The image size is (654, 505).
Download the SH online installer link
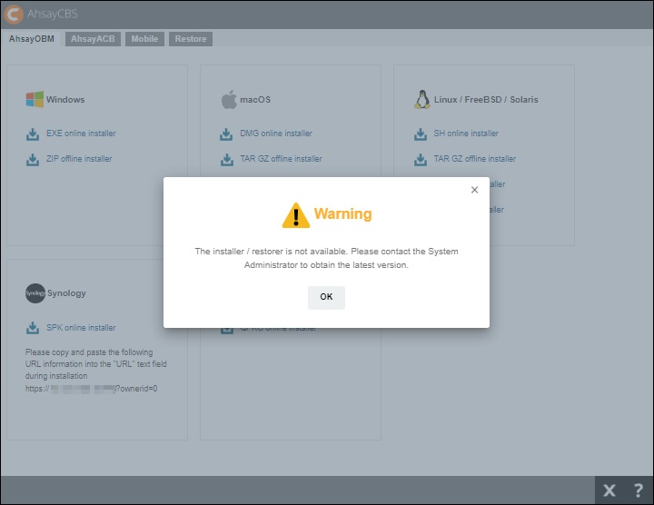(466, 134)
